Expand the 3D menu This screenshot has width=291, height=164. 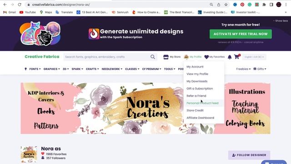pyautogui.click(x=65, y=69)
